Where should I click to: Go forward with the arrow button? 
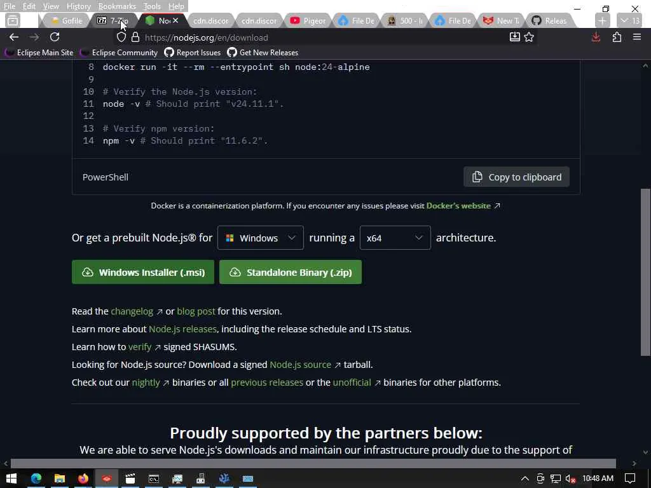[x=34, y=37]
